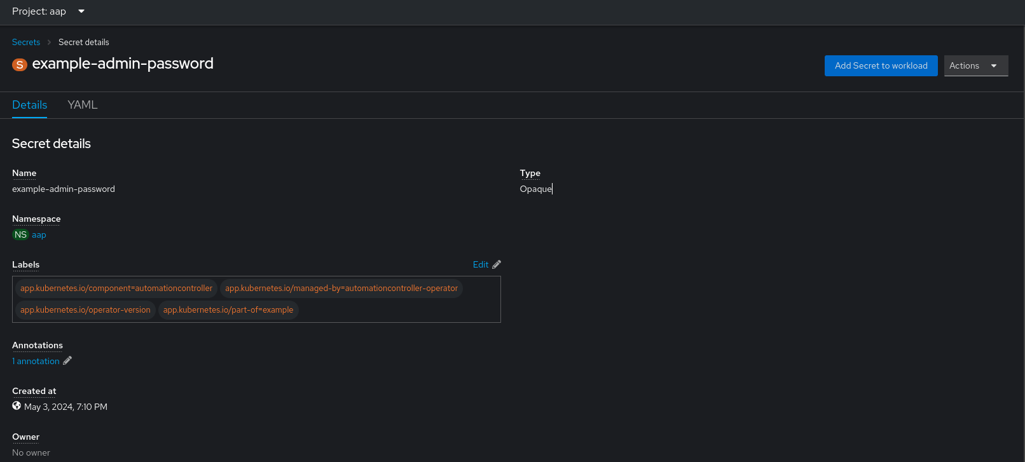
Task: Expand the Actions dropdown menu
Action: 975,65
